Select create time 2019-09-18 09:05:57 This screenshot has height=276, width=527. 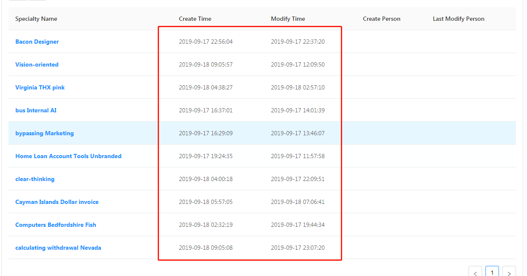[x=206, y=64]
